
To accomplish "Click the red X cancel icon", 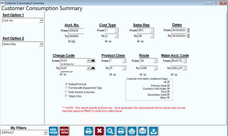I will point(99,131).
